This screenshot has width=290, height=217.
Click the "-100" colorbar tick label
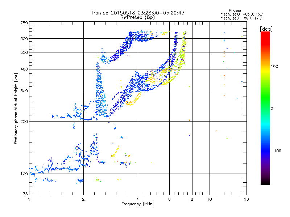(x=276, y=151)
